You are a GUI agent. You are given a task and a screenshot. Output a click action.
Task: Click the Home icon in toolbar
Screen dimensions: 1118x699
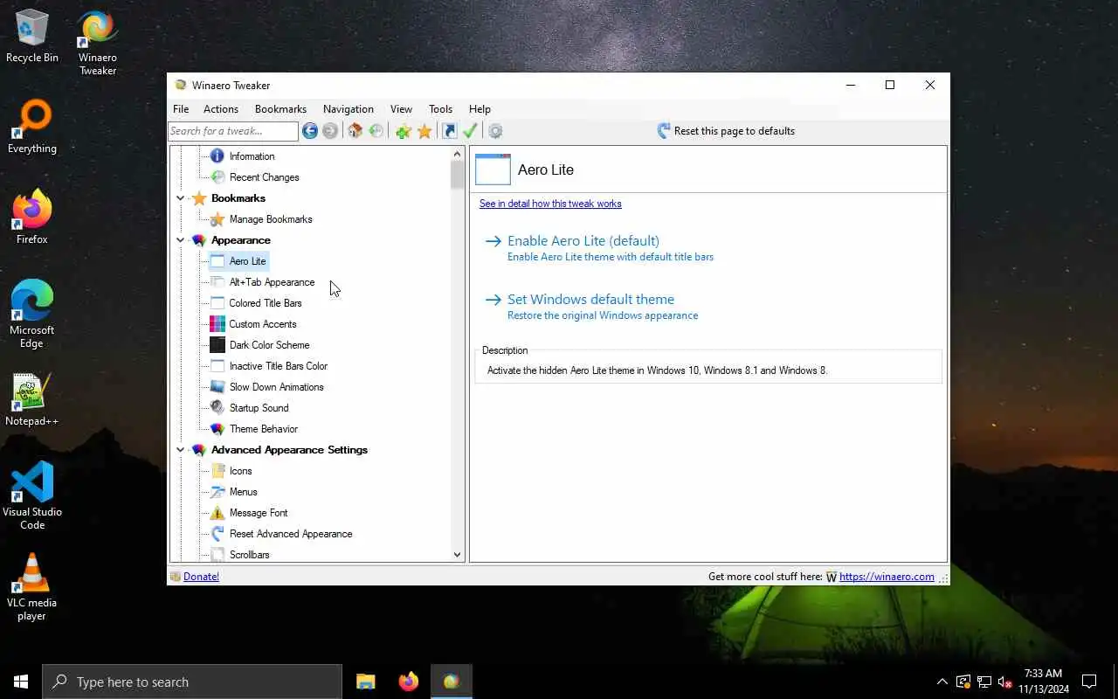pos(355,131)
